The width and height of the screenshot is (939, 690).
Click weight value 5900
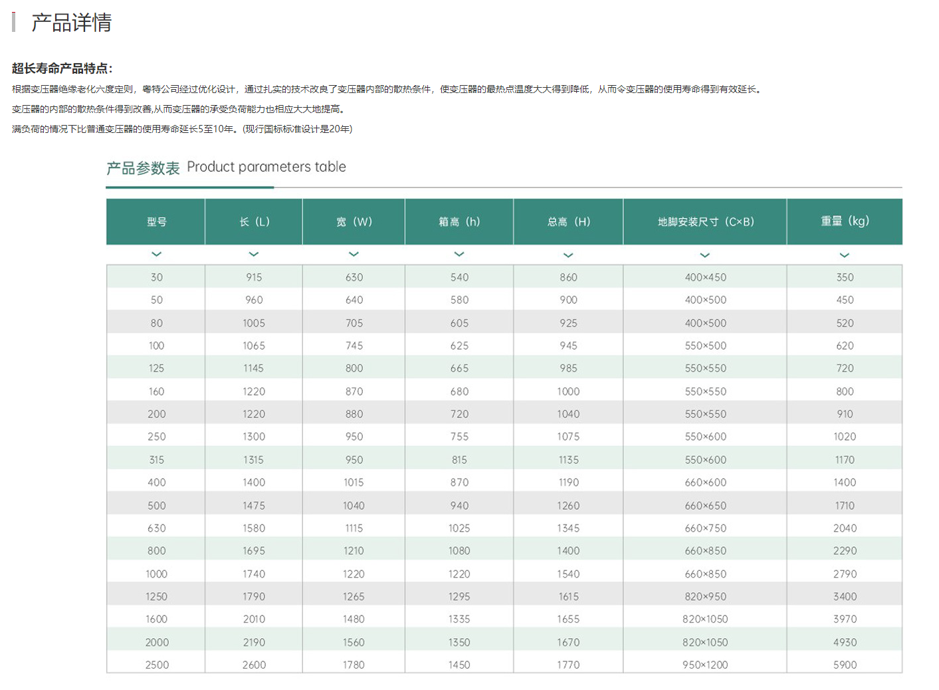[x=845, y=665]
